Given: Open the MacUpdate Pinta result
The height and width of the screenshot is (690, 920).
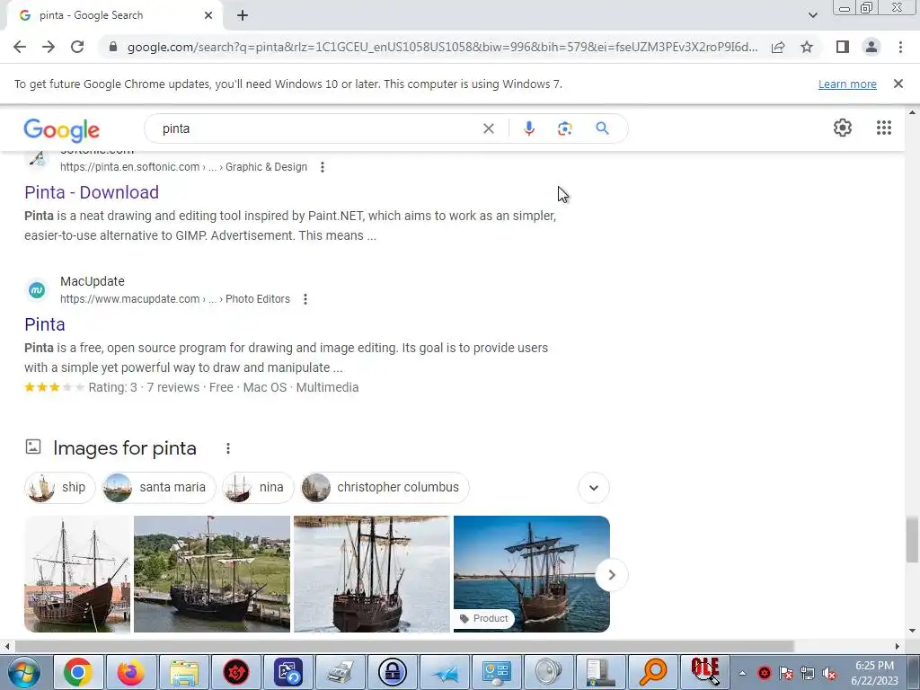Looking at the screenshot, I should (x=45, y=324).
